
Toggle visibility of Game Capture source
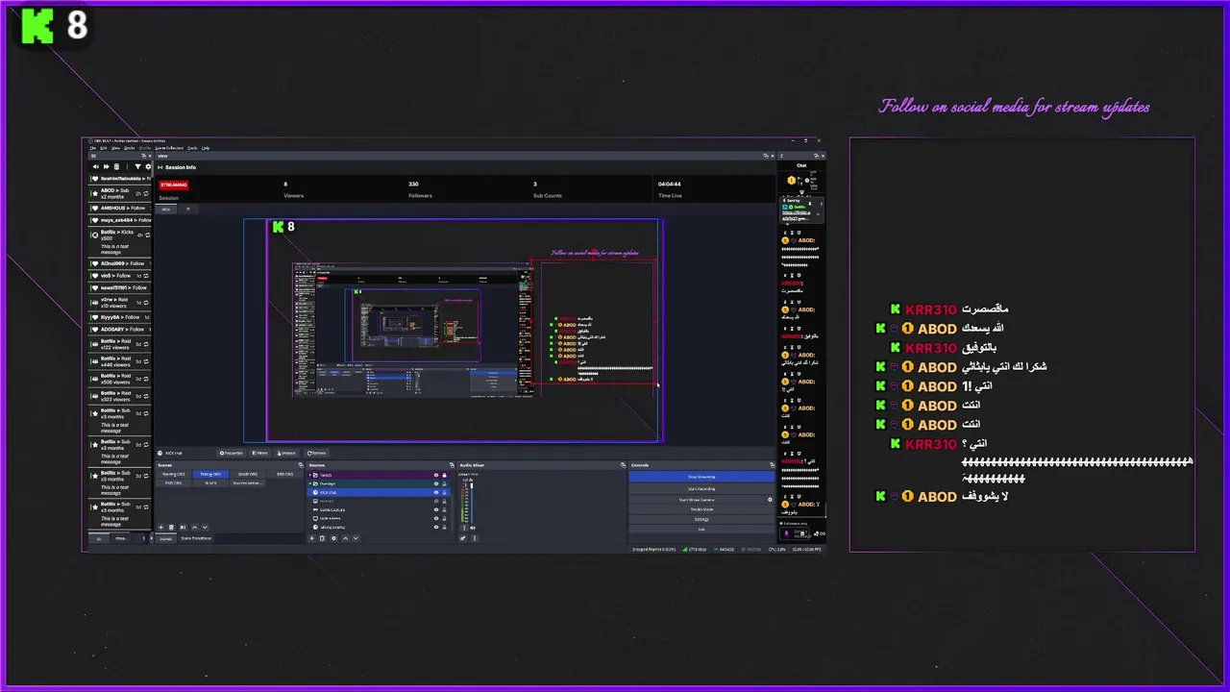coord(435,509)
